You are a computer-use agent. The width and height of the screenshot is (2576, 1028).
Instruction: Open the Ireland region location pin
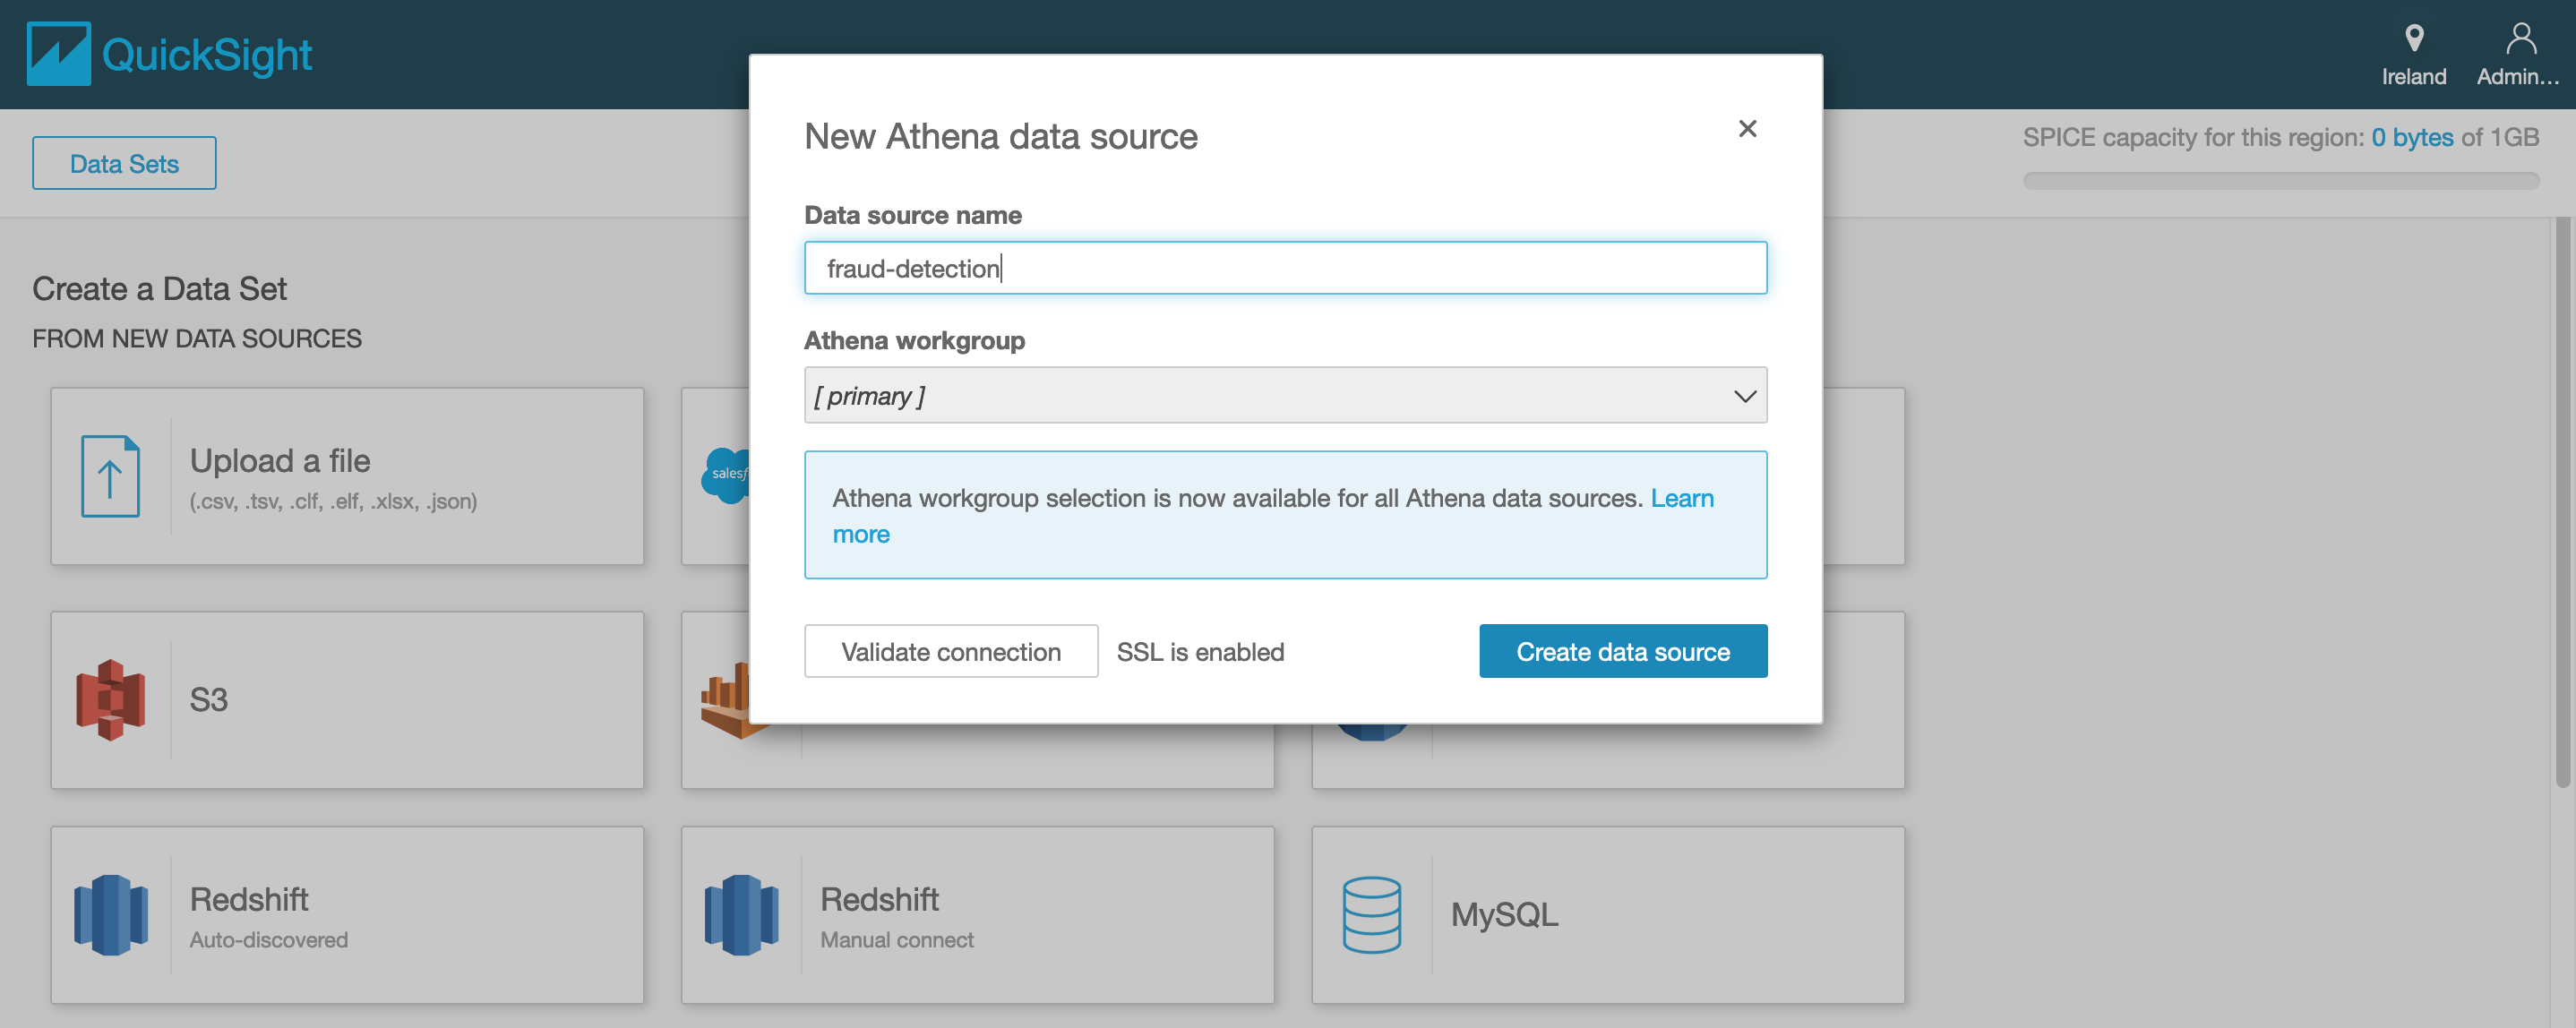(x=2413, y=39)
